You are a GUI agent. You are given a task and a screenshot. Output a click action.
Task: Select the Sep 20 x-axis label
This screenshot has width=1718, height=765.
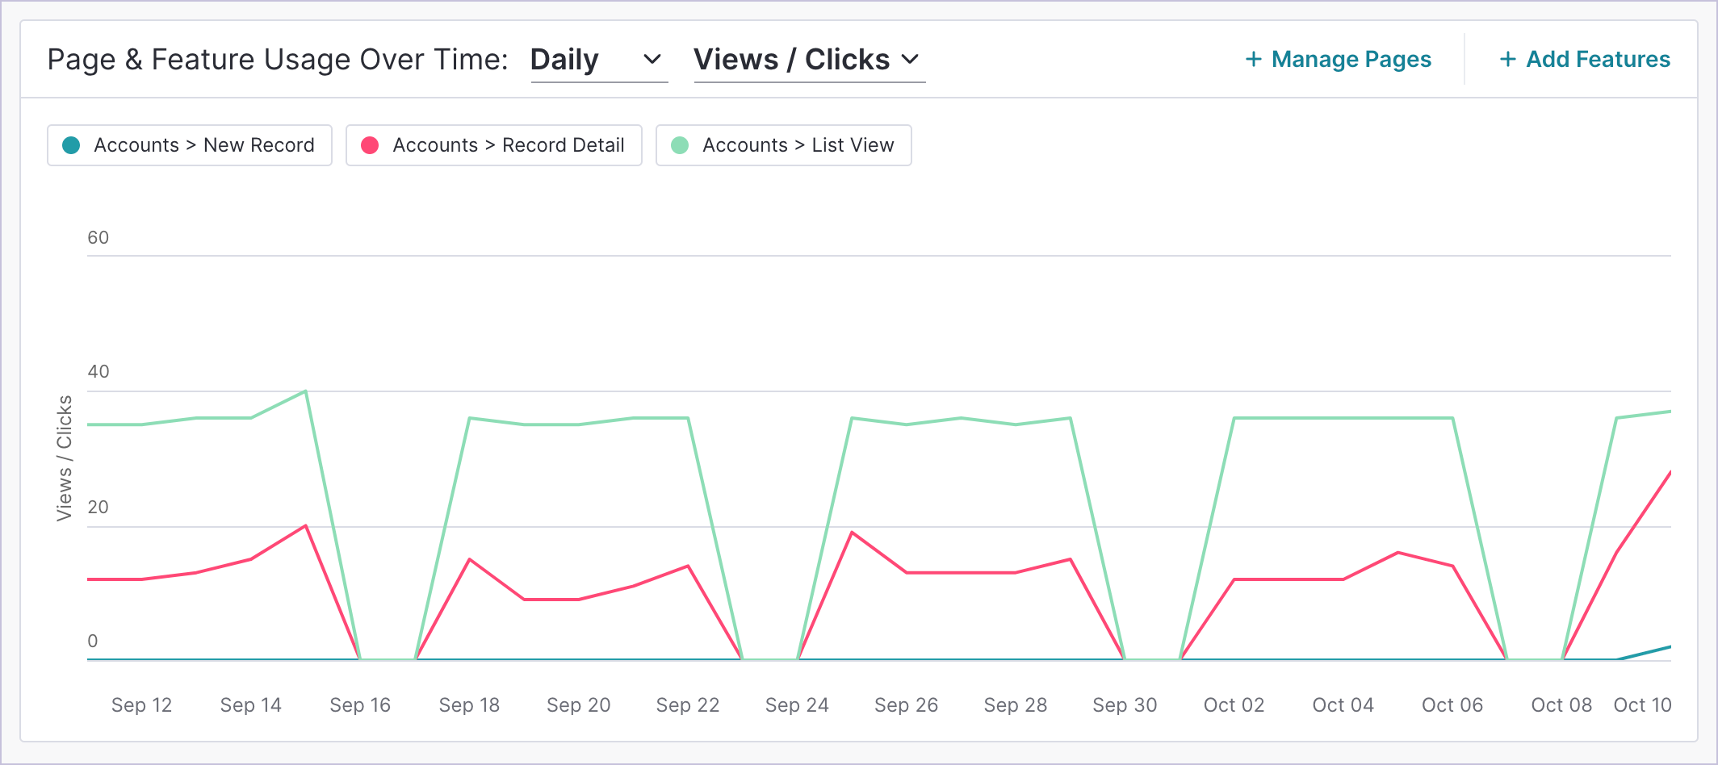point(579,705)
